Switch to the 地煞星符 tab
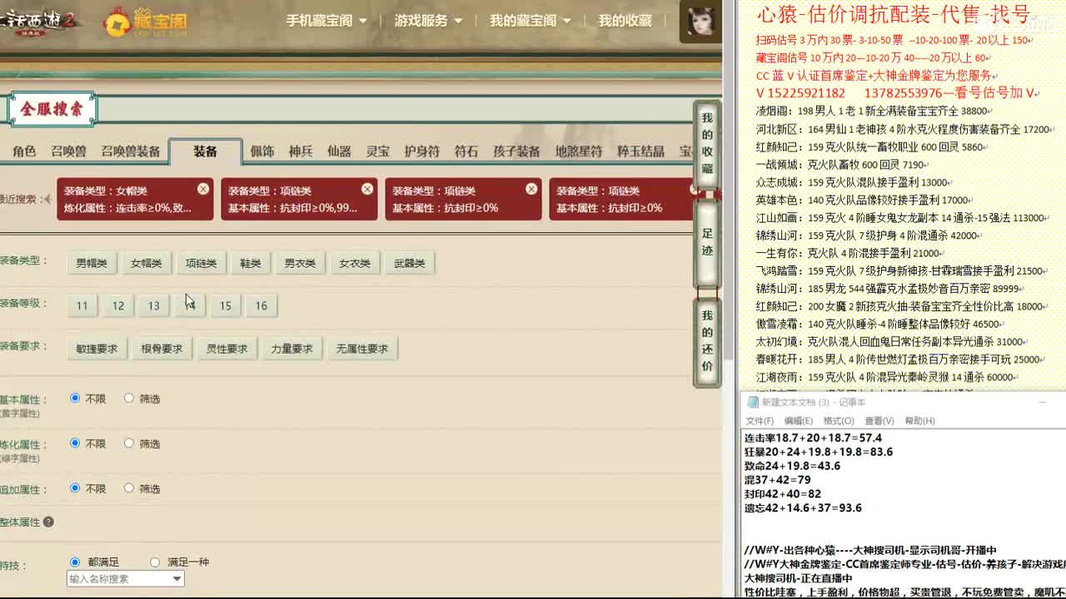This screenshot has width=1066, height=599. pos(579,151)
